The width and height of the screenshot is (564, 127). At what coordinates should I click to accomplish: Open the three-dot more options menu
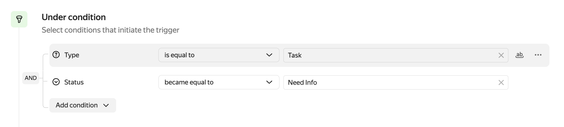click(538, 55)
